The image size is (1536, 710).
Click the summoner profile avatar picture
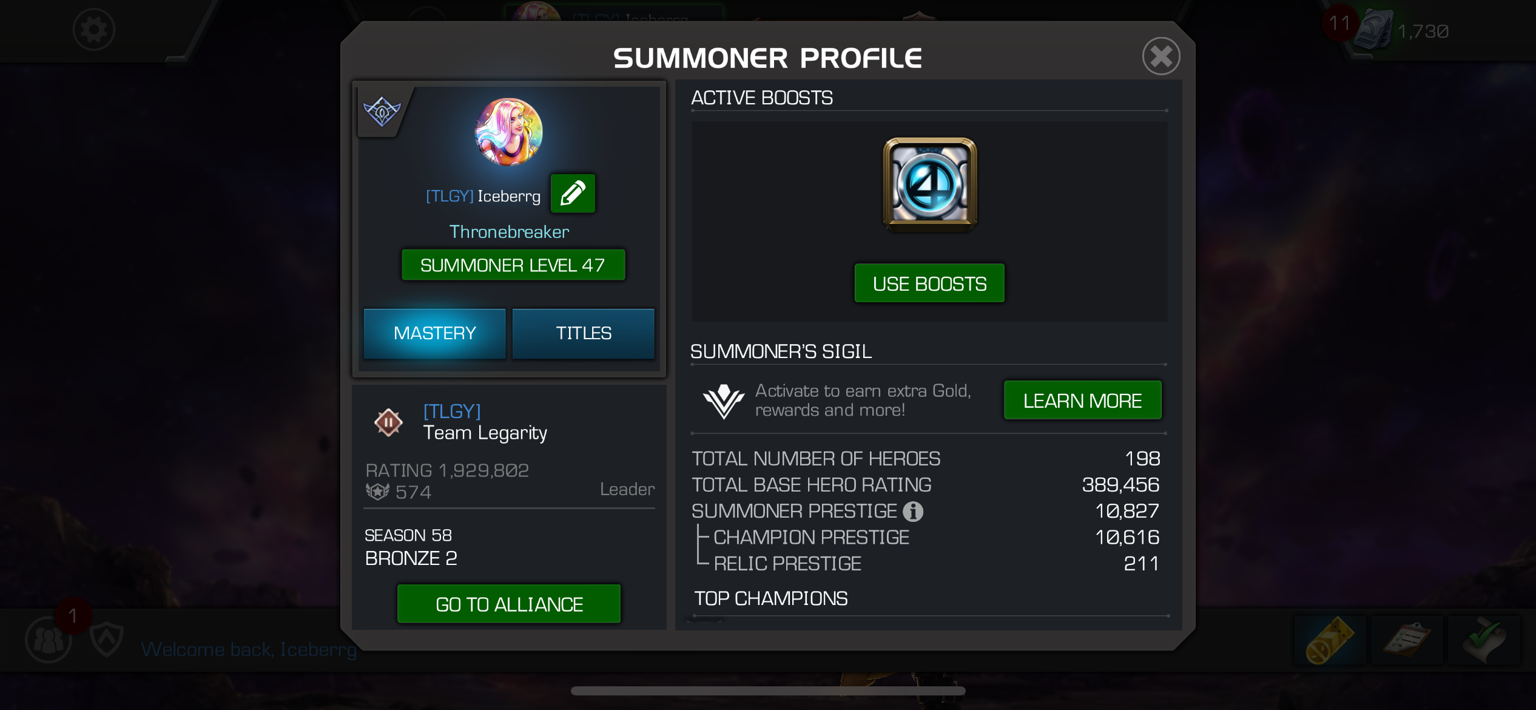pyautogui.click(x=508, y=132)
